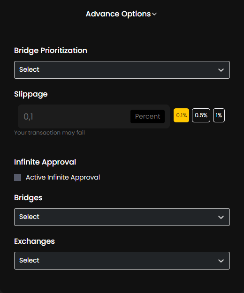Click the Active Infinite Approval label
This screenshot has height=293, width=244.
tap(63, 177)
